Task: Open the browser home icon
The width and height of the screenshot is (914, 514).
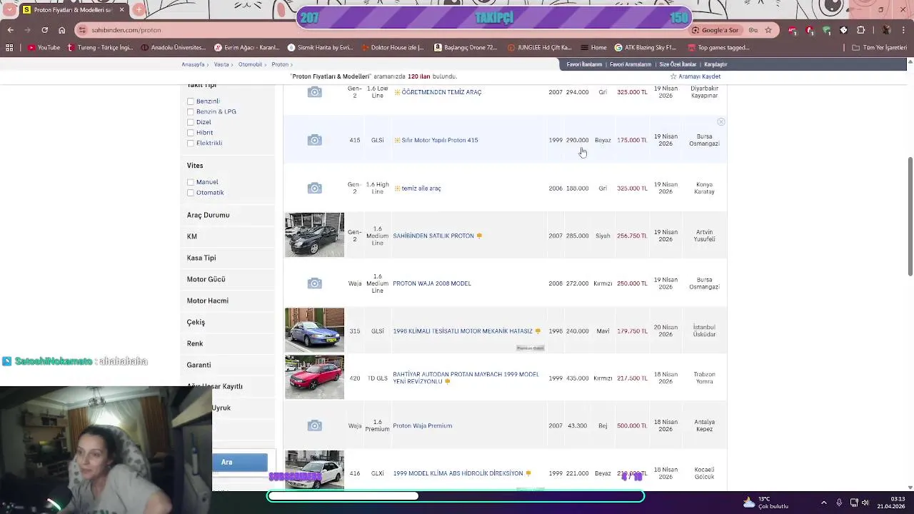Action: 62,30
